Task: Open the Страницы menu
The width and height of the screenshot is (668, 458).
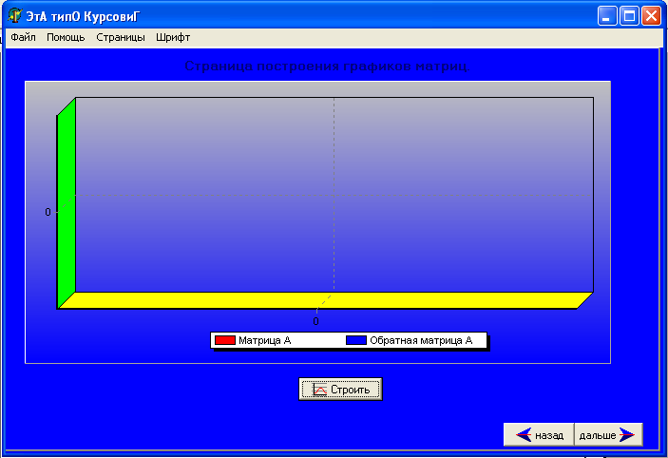Action: coord(121,37)
